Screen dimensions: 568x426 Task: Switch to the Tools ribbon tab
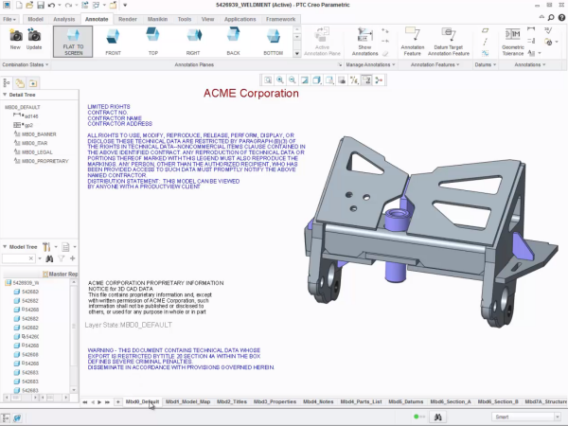click(x=185, y=19)
